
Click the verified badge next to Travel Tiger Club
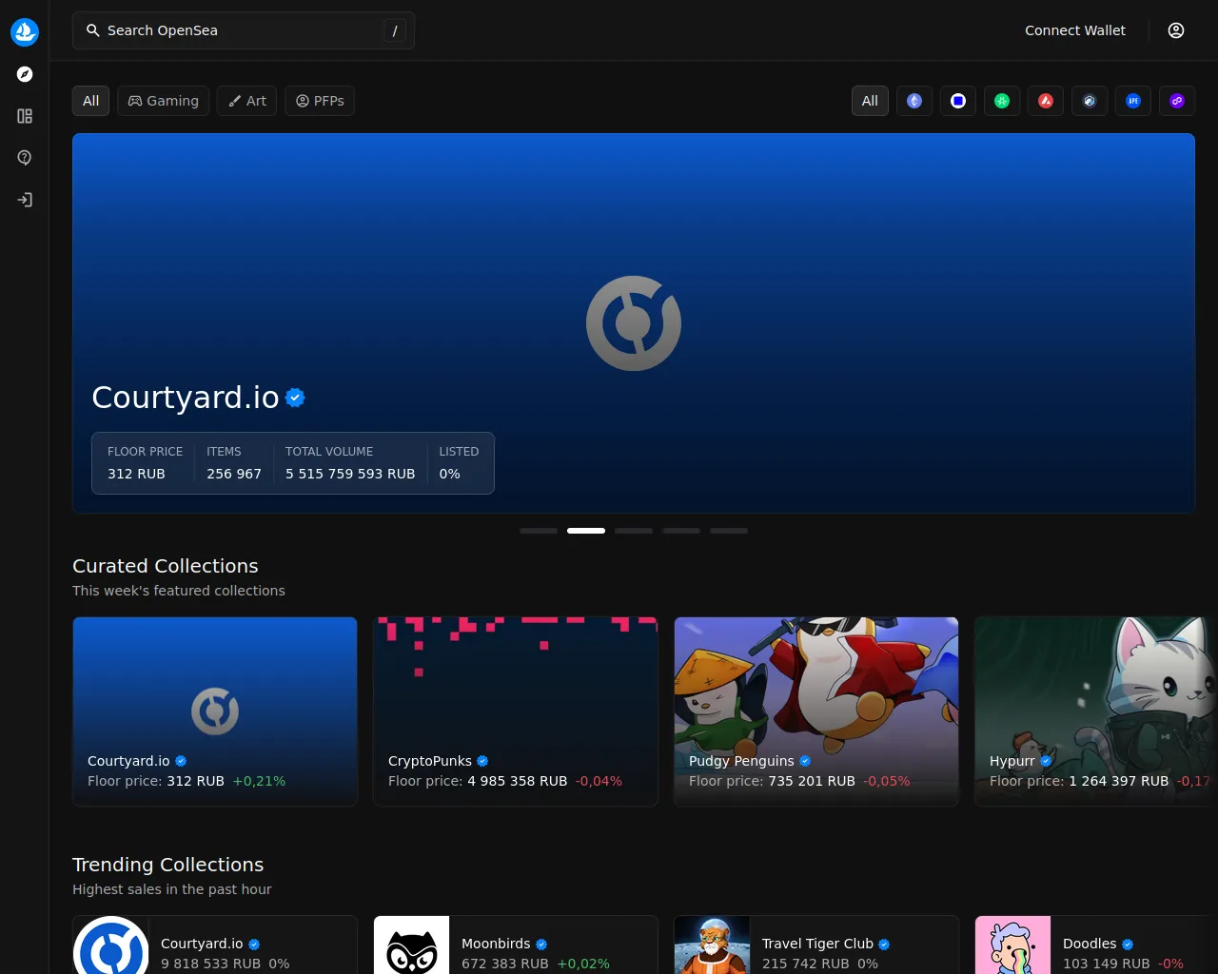click(884, 945)
